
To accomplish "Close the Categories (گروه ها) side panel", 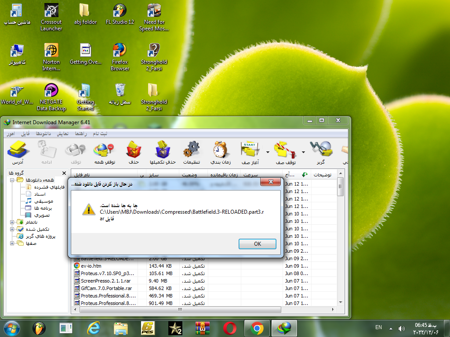I will point(64,173).
